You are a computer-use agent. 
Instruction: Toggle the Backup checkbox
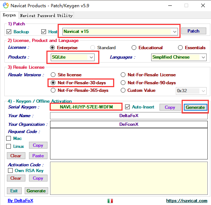click(9, 32)
